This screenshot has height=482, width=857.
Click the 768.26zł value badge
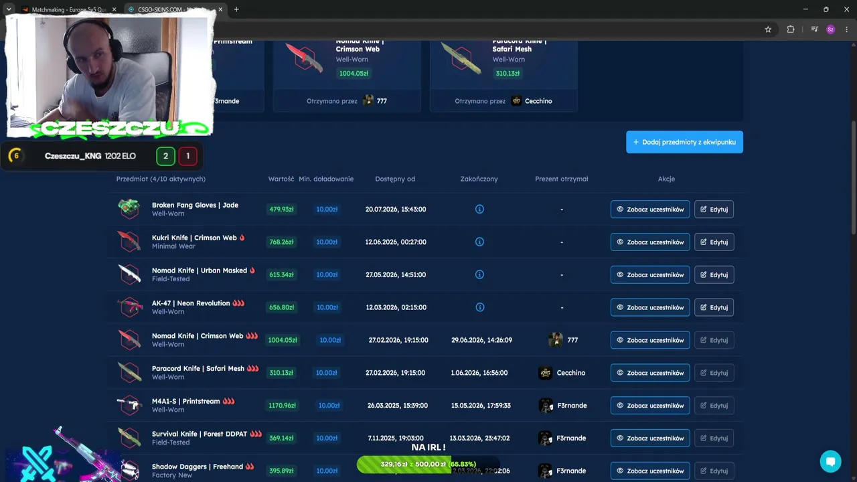pyautogui.click(x=282, y=242)
